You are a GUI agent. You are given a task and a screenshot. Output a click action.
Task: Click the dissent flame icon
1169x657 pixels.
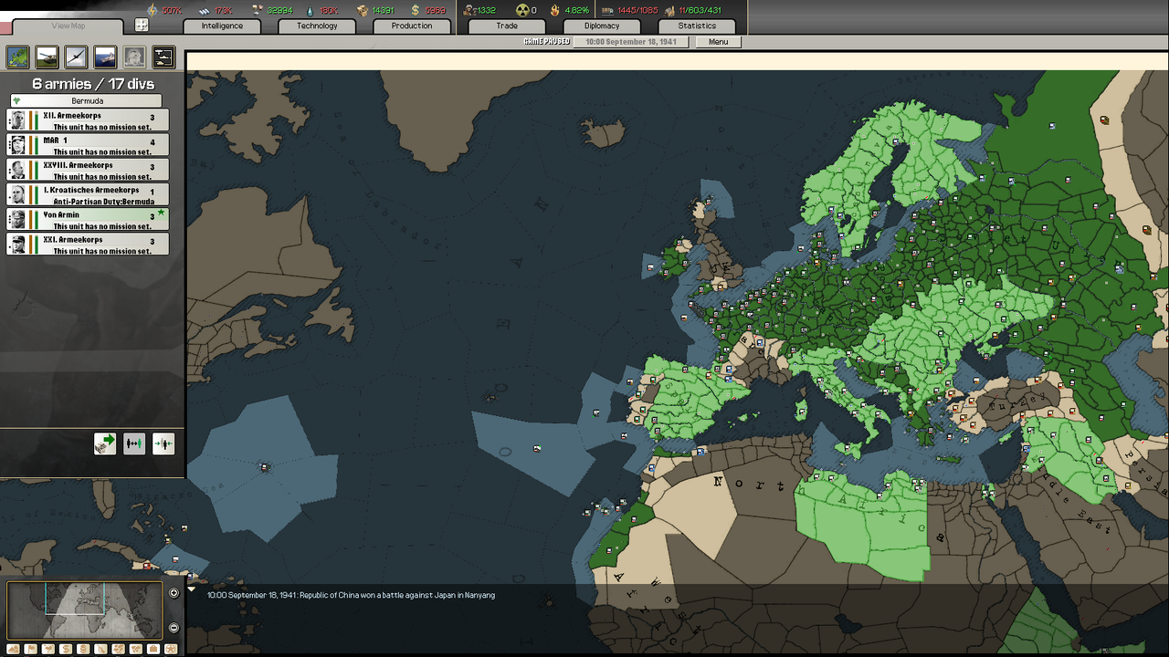pyautogui.click(x=554, y=10)
